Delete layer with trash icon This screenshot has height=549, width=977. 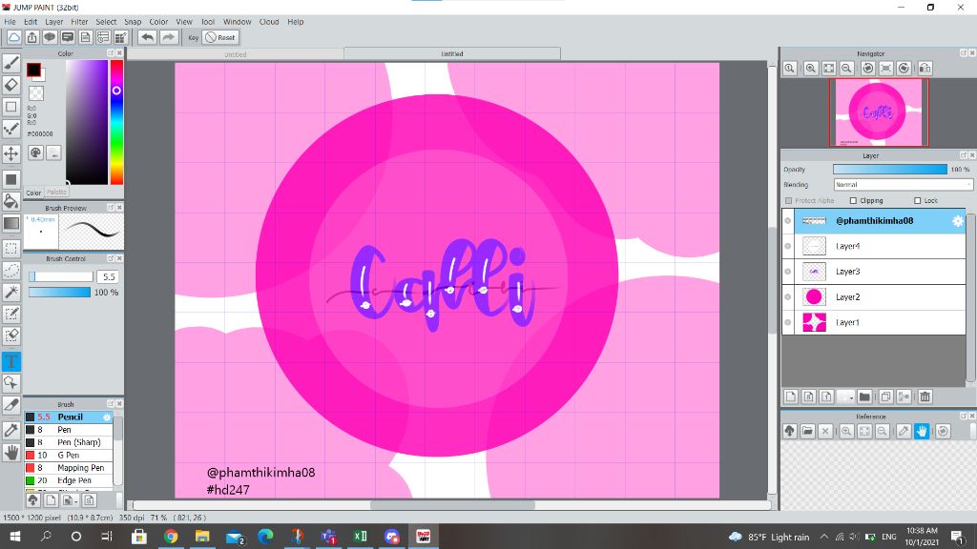coord(925,396)
